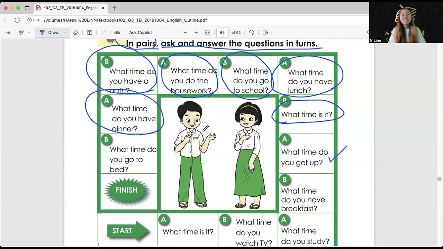The width and height of the screenshot is (443, 249).
Task: Click the page number field showing 65
Action: (x=222, y=33)
